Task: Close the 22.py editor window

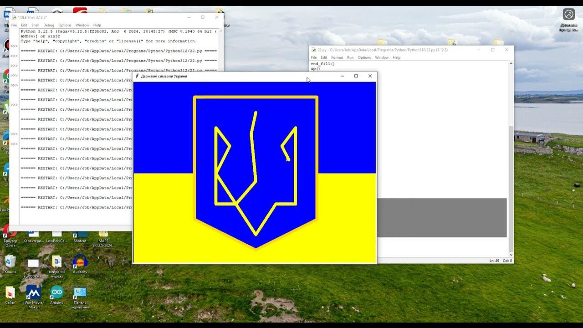Action: click(x=506, y=50)
